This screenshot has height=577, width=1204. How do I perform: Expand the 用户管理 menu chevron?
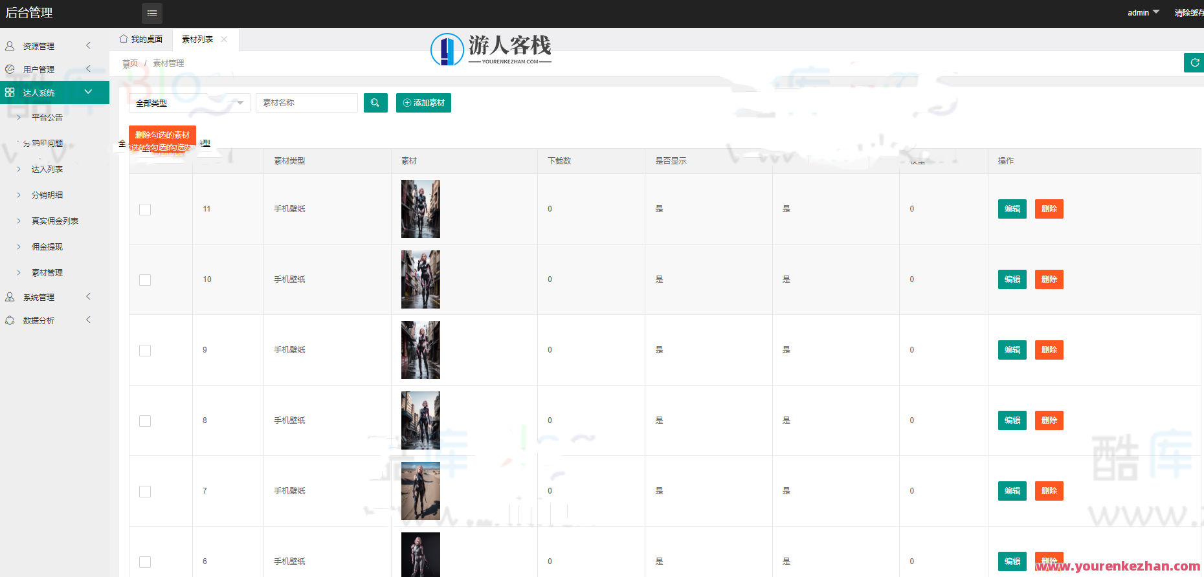[x=89, y=69]
